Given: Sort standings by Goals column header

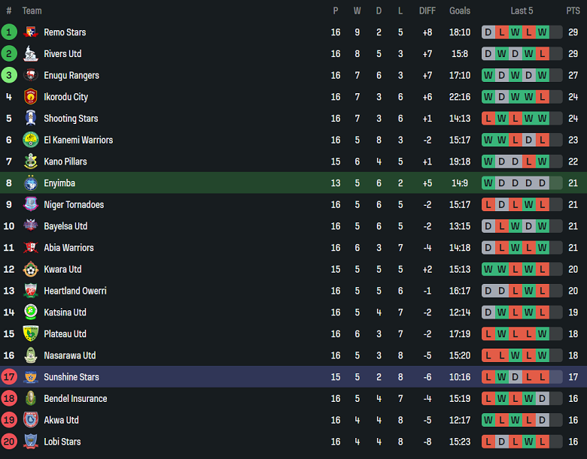Looking at the screenshot, I should 460,11.
